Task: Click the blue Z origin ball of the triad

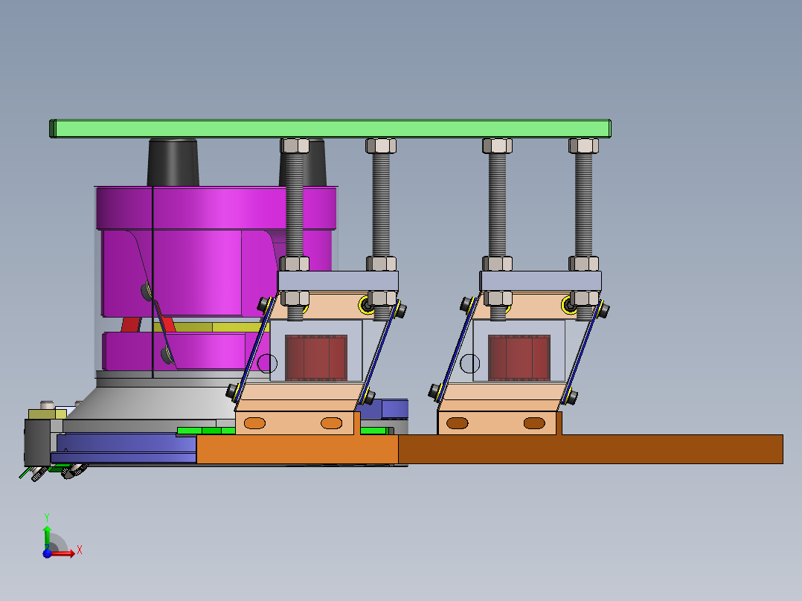Action: click(x=47, y=553)
